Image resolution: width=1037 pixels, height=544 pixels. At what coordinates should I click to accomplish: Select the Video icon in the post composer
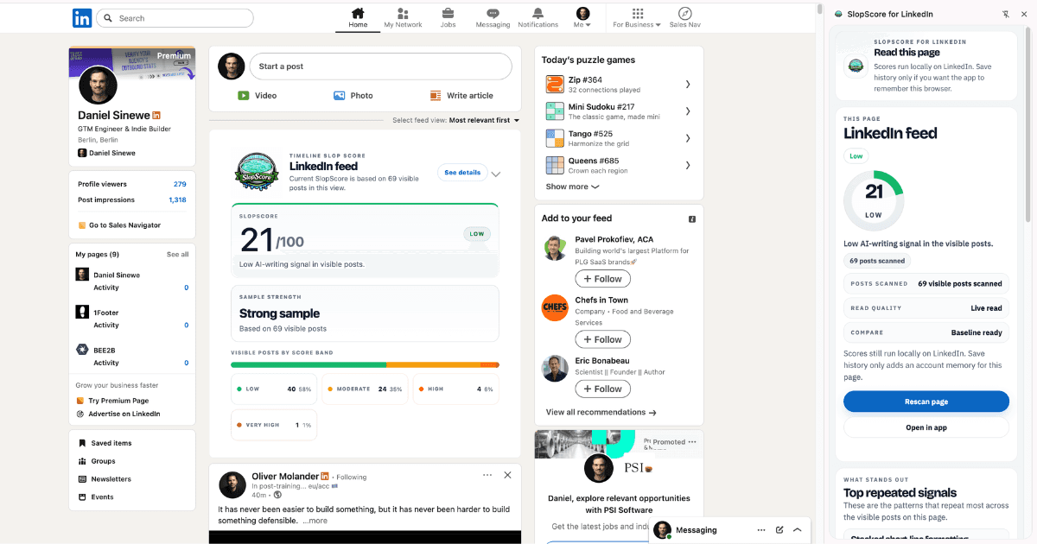tap(246, 95)
